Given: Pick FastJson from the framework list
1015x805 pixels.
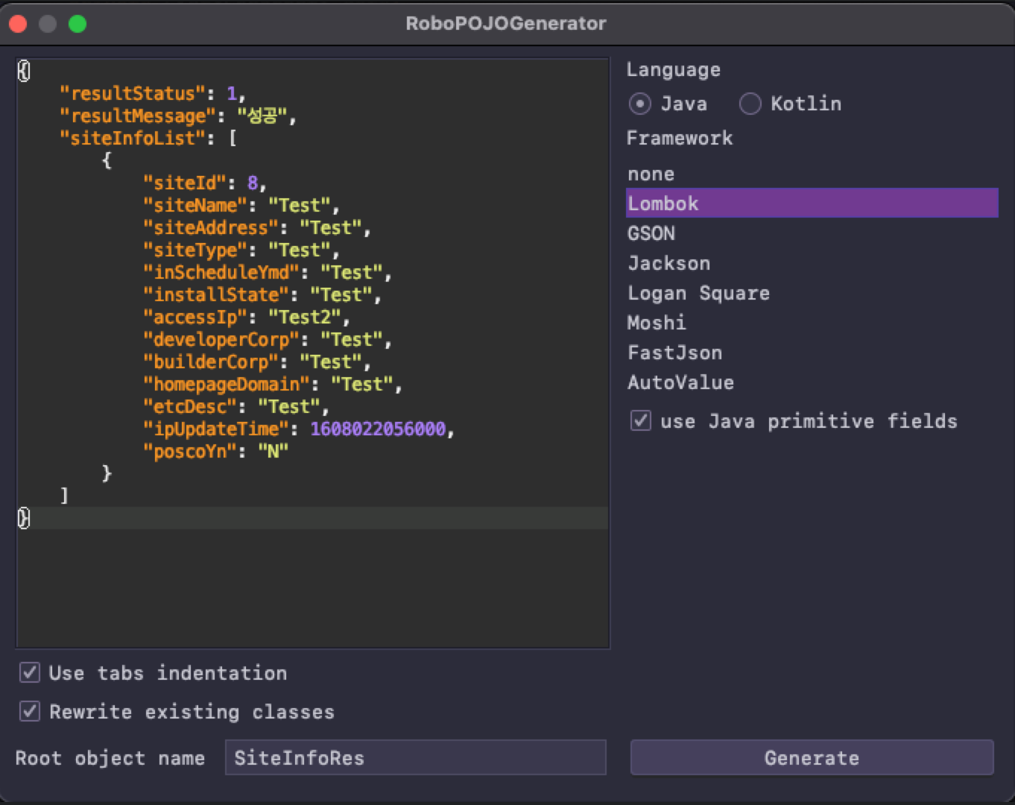Looking at the screenshot, I should point(812,353).
